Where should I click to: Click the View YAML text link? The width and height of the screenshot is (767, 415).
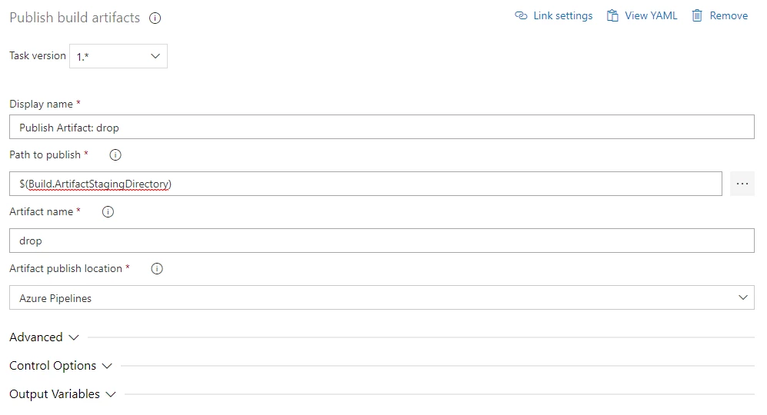click(x=651, y=15)
